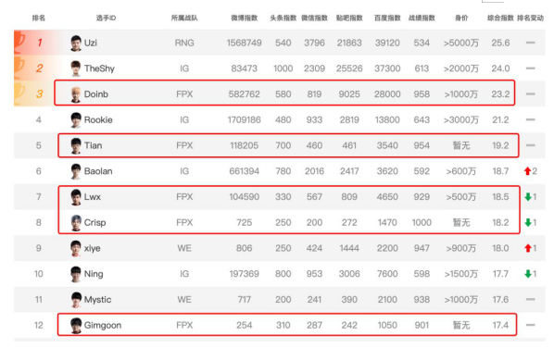Sort by 微博指数 column header
The image size is (554, 348).
(245, 18)
